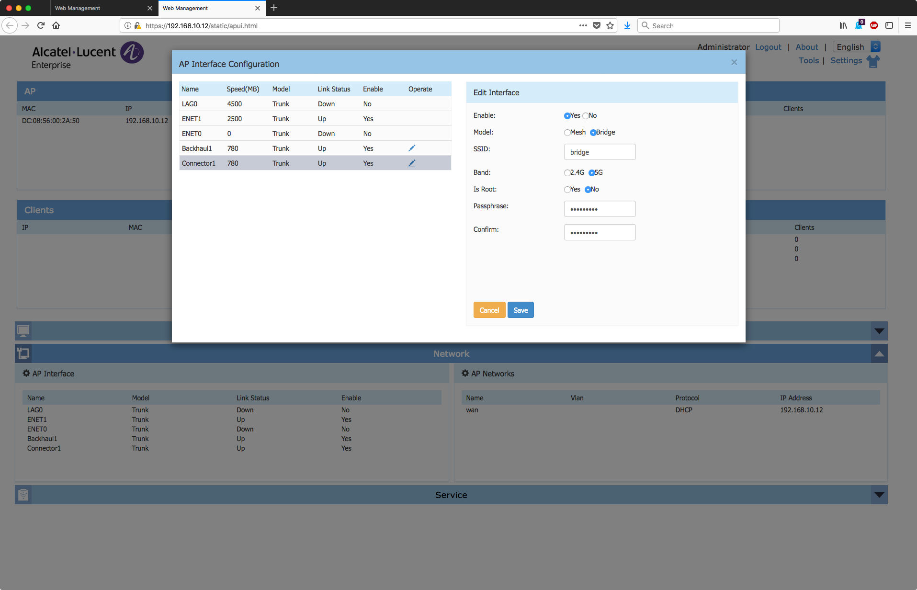The height and width of the screenshot is (590, 917).
Task: Bookmark this page with the star icon
Action: (x=610, y=25)
